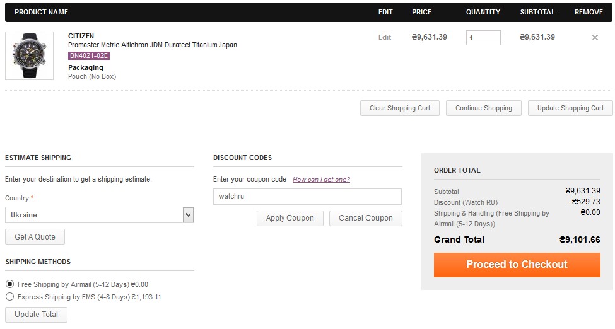The height and width of the screenshot is (329, 615).
Task: Click the Citizen watch product thumbnail
Action: coord(30,55)
